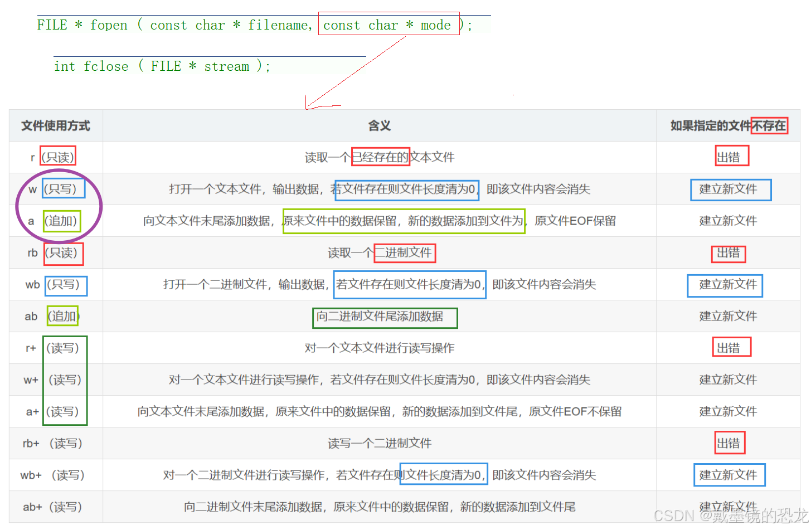Click '出错' in the rb+ row

point(728,444)
